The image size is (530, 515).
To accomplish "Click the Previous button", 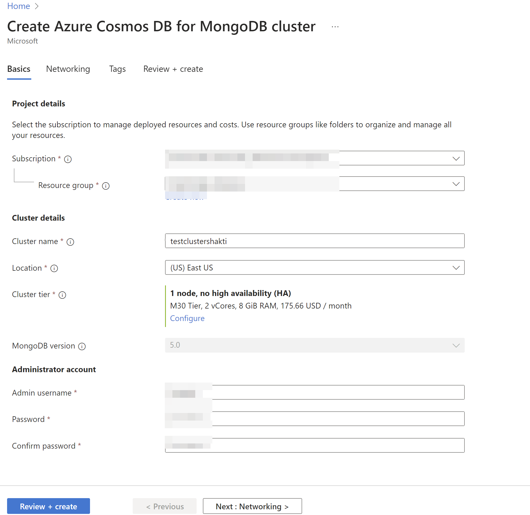I will (165, 506).
